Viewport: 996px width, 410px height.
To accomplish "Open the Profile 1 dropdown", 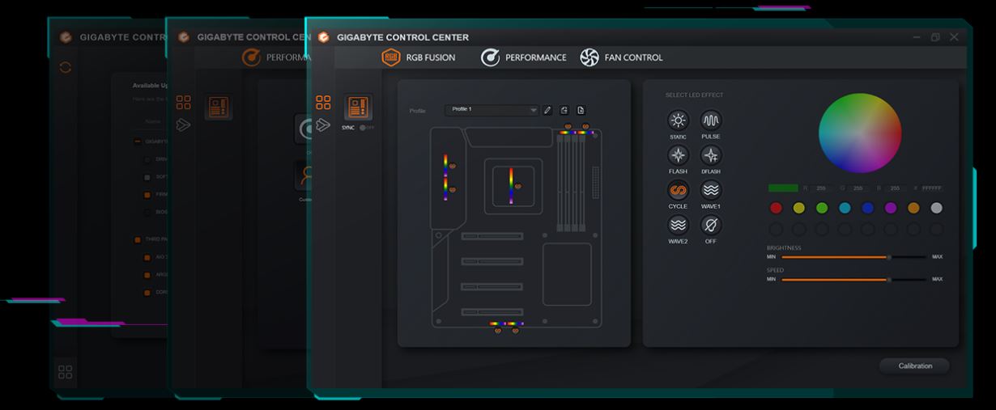I will coord(491,110).
